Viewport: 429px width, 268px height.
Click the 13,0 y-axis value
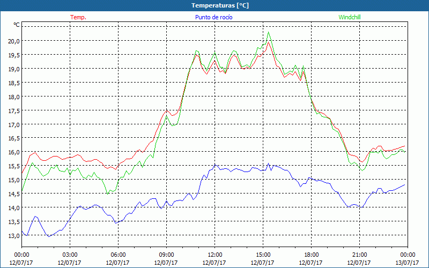14,236
